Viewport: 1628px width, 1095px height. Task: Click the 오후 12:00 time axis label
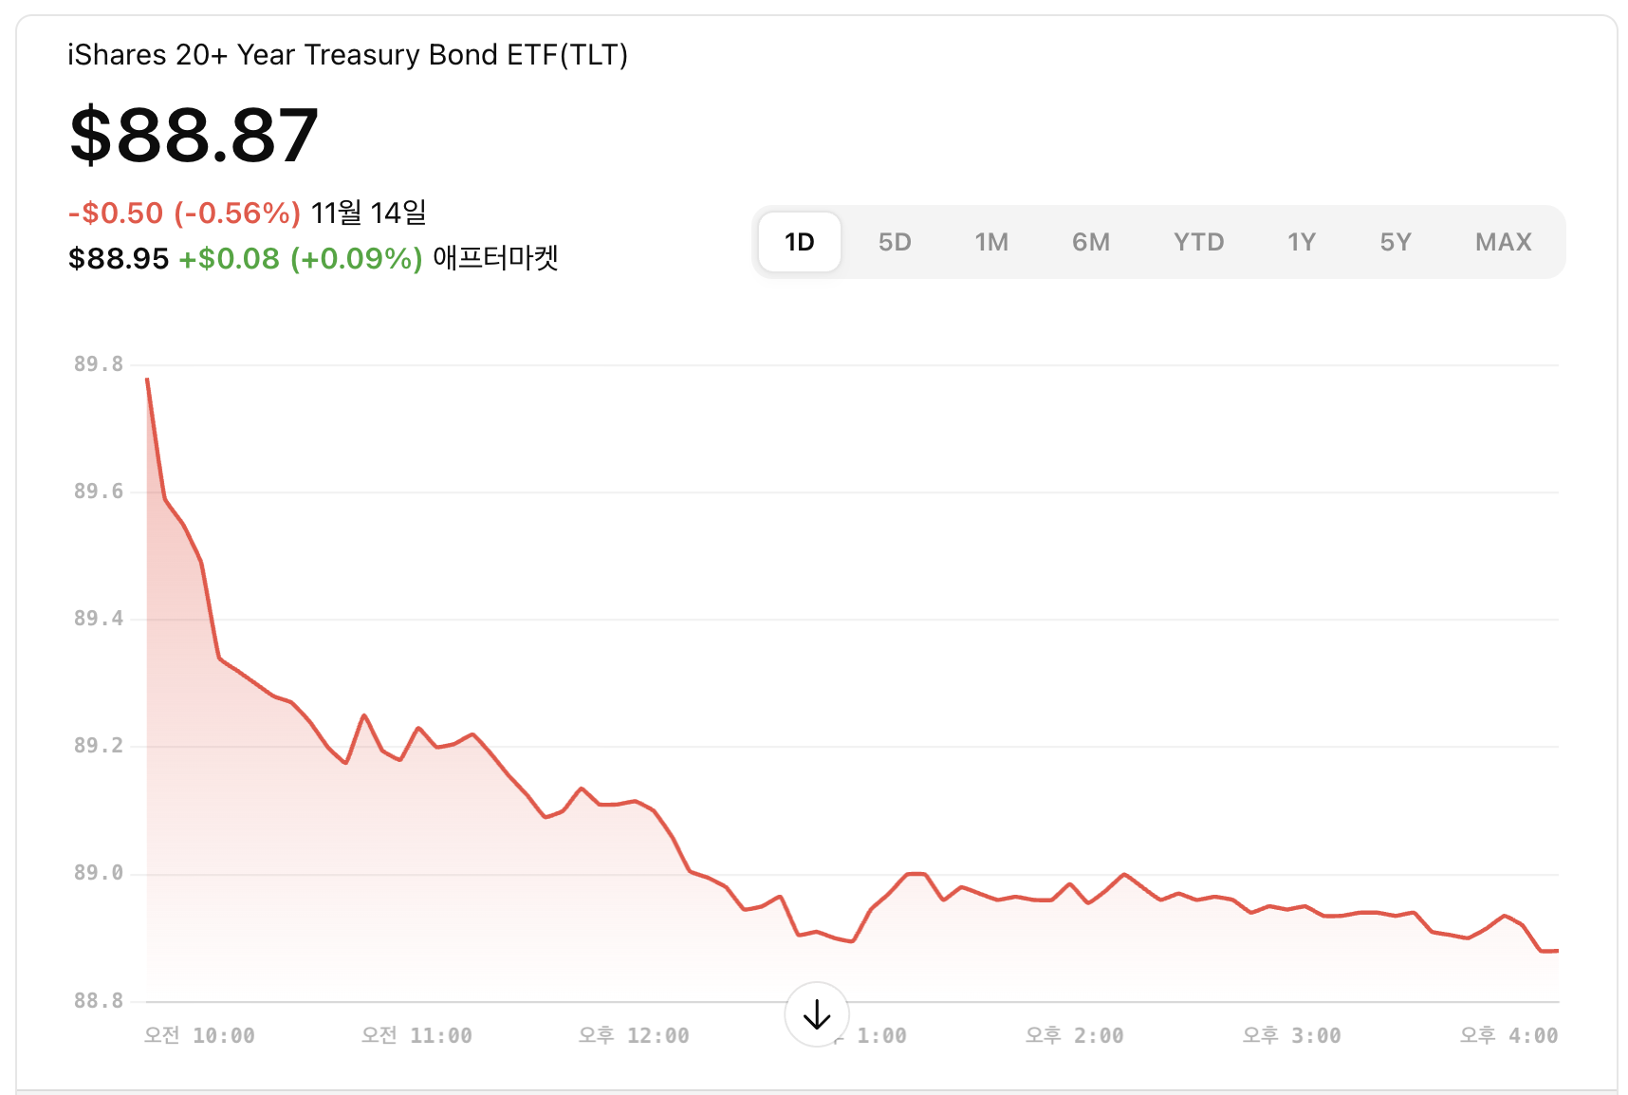click(634, 1035)
